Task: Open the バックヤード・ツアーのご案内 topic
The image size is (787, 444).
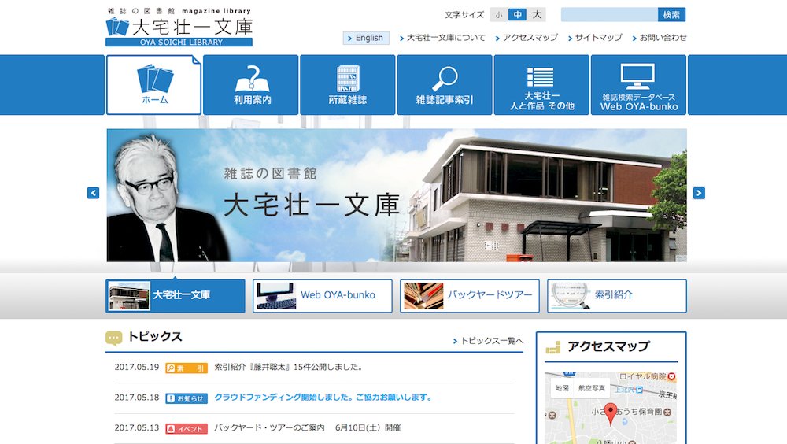Action: (307, 428)
